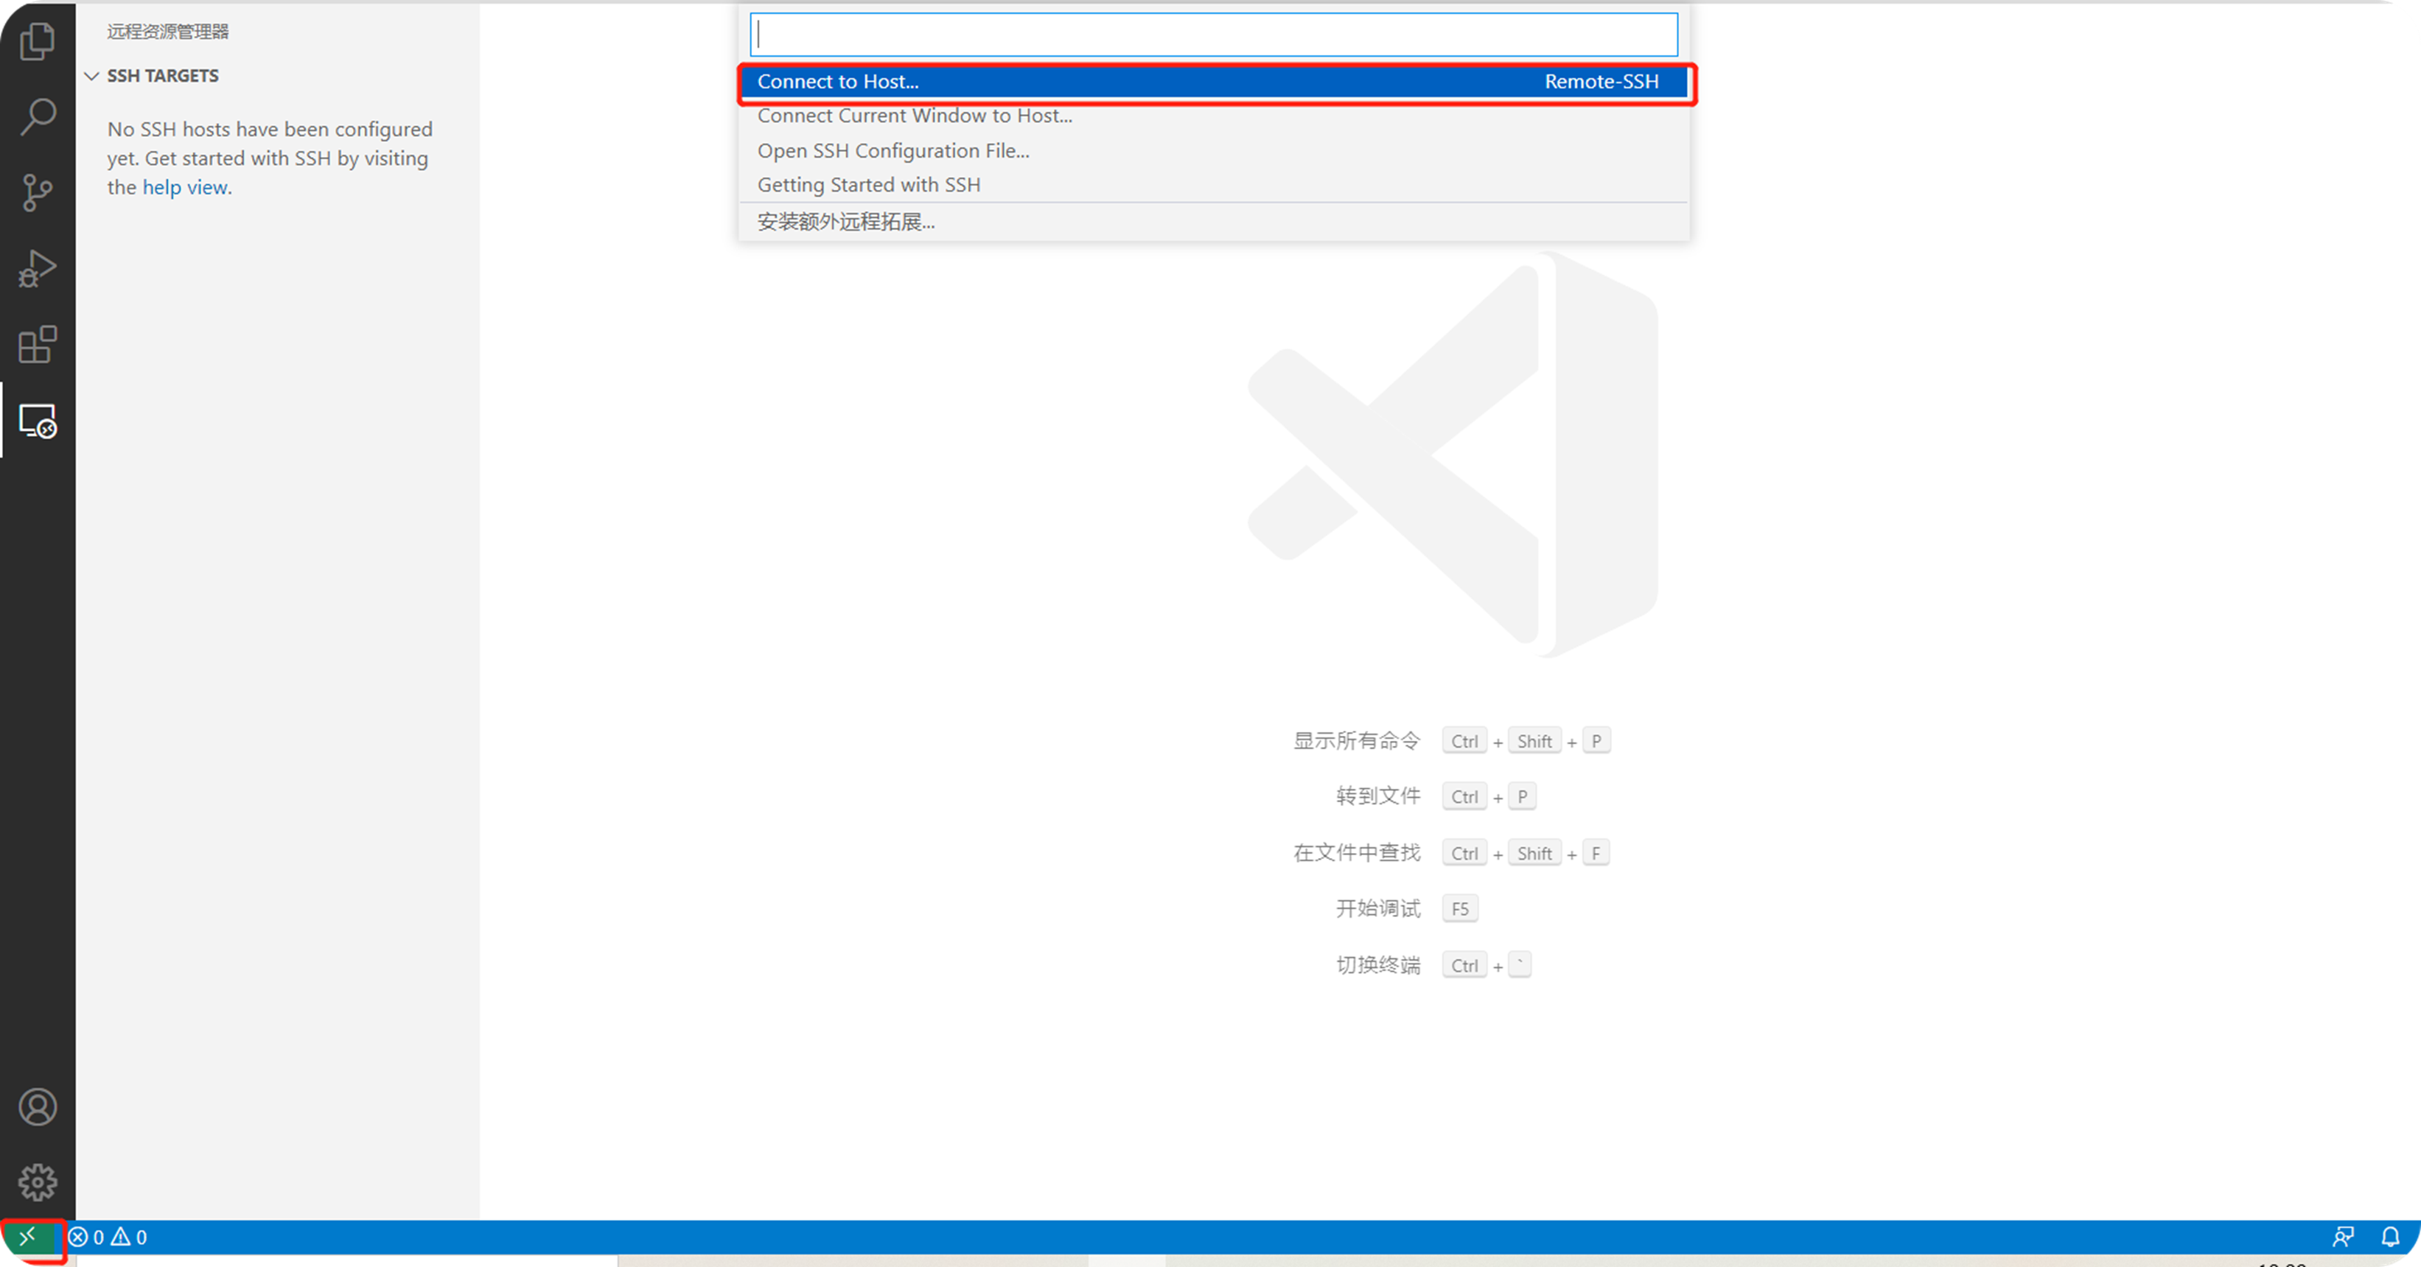Select Open SSH Configuration File...
This screenshot has height=1267, width=2421.
tap(892, 150)
